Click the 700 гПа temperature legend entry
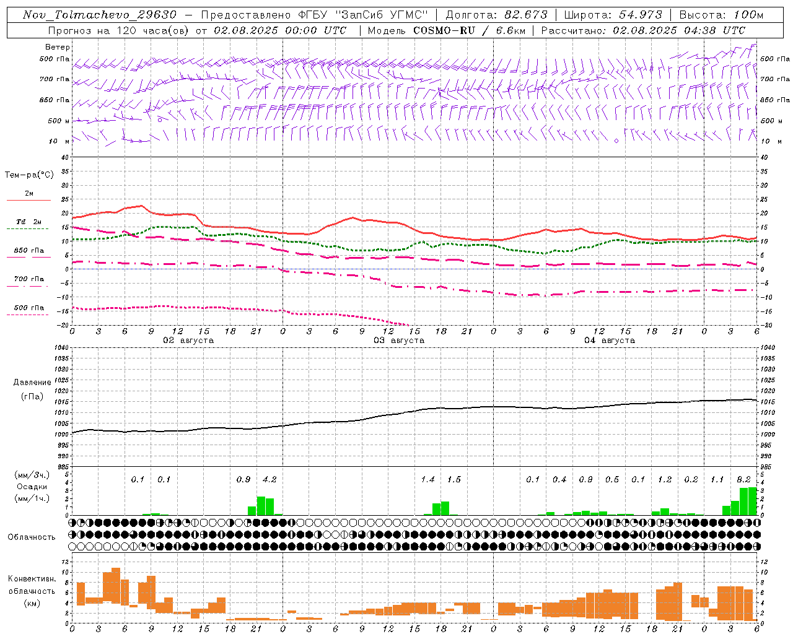Screen dimensions: 793x634 [29, 279]
